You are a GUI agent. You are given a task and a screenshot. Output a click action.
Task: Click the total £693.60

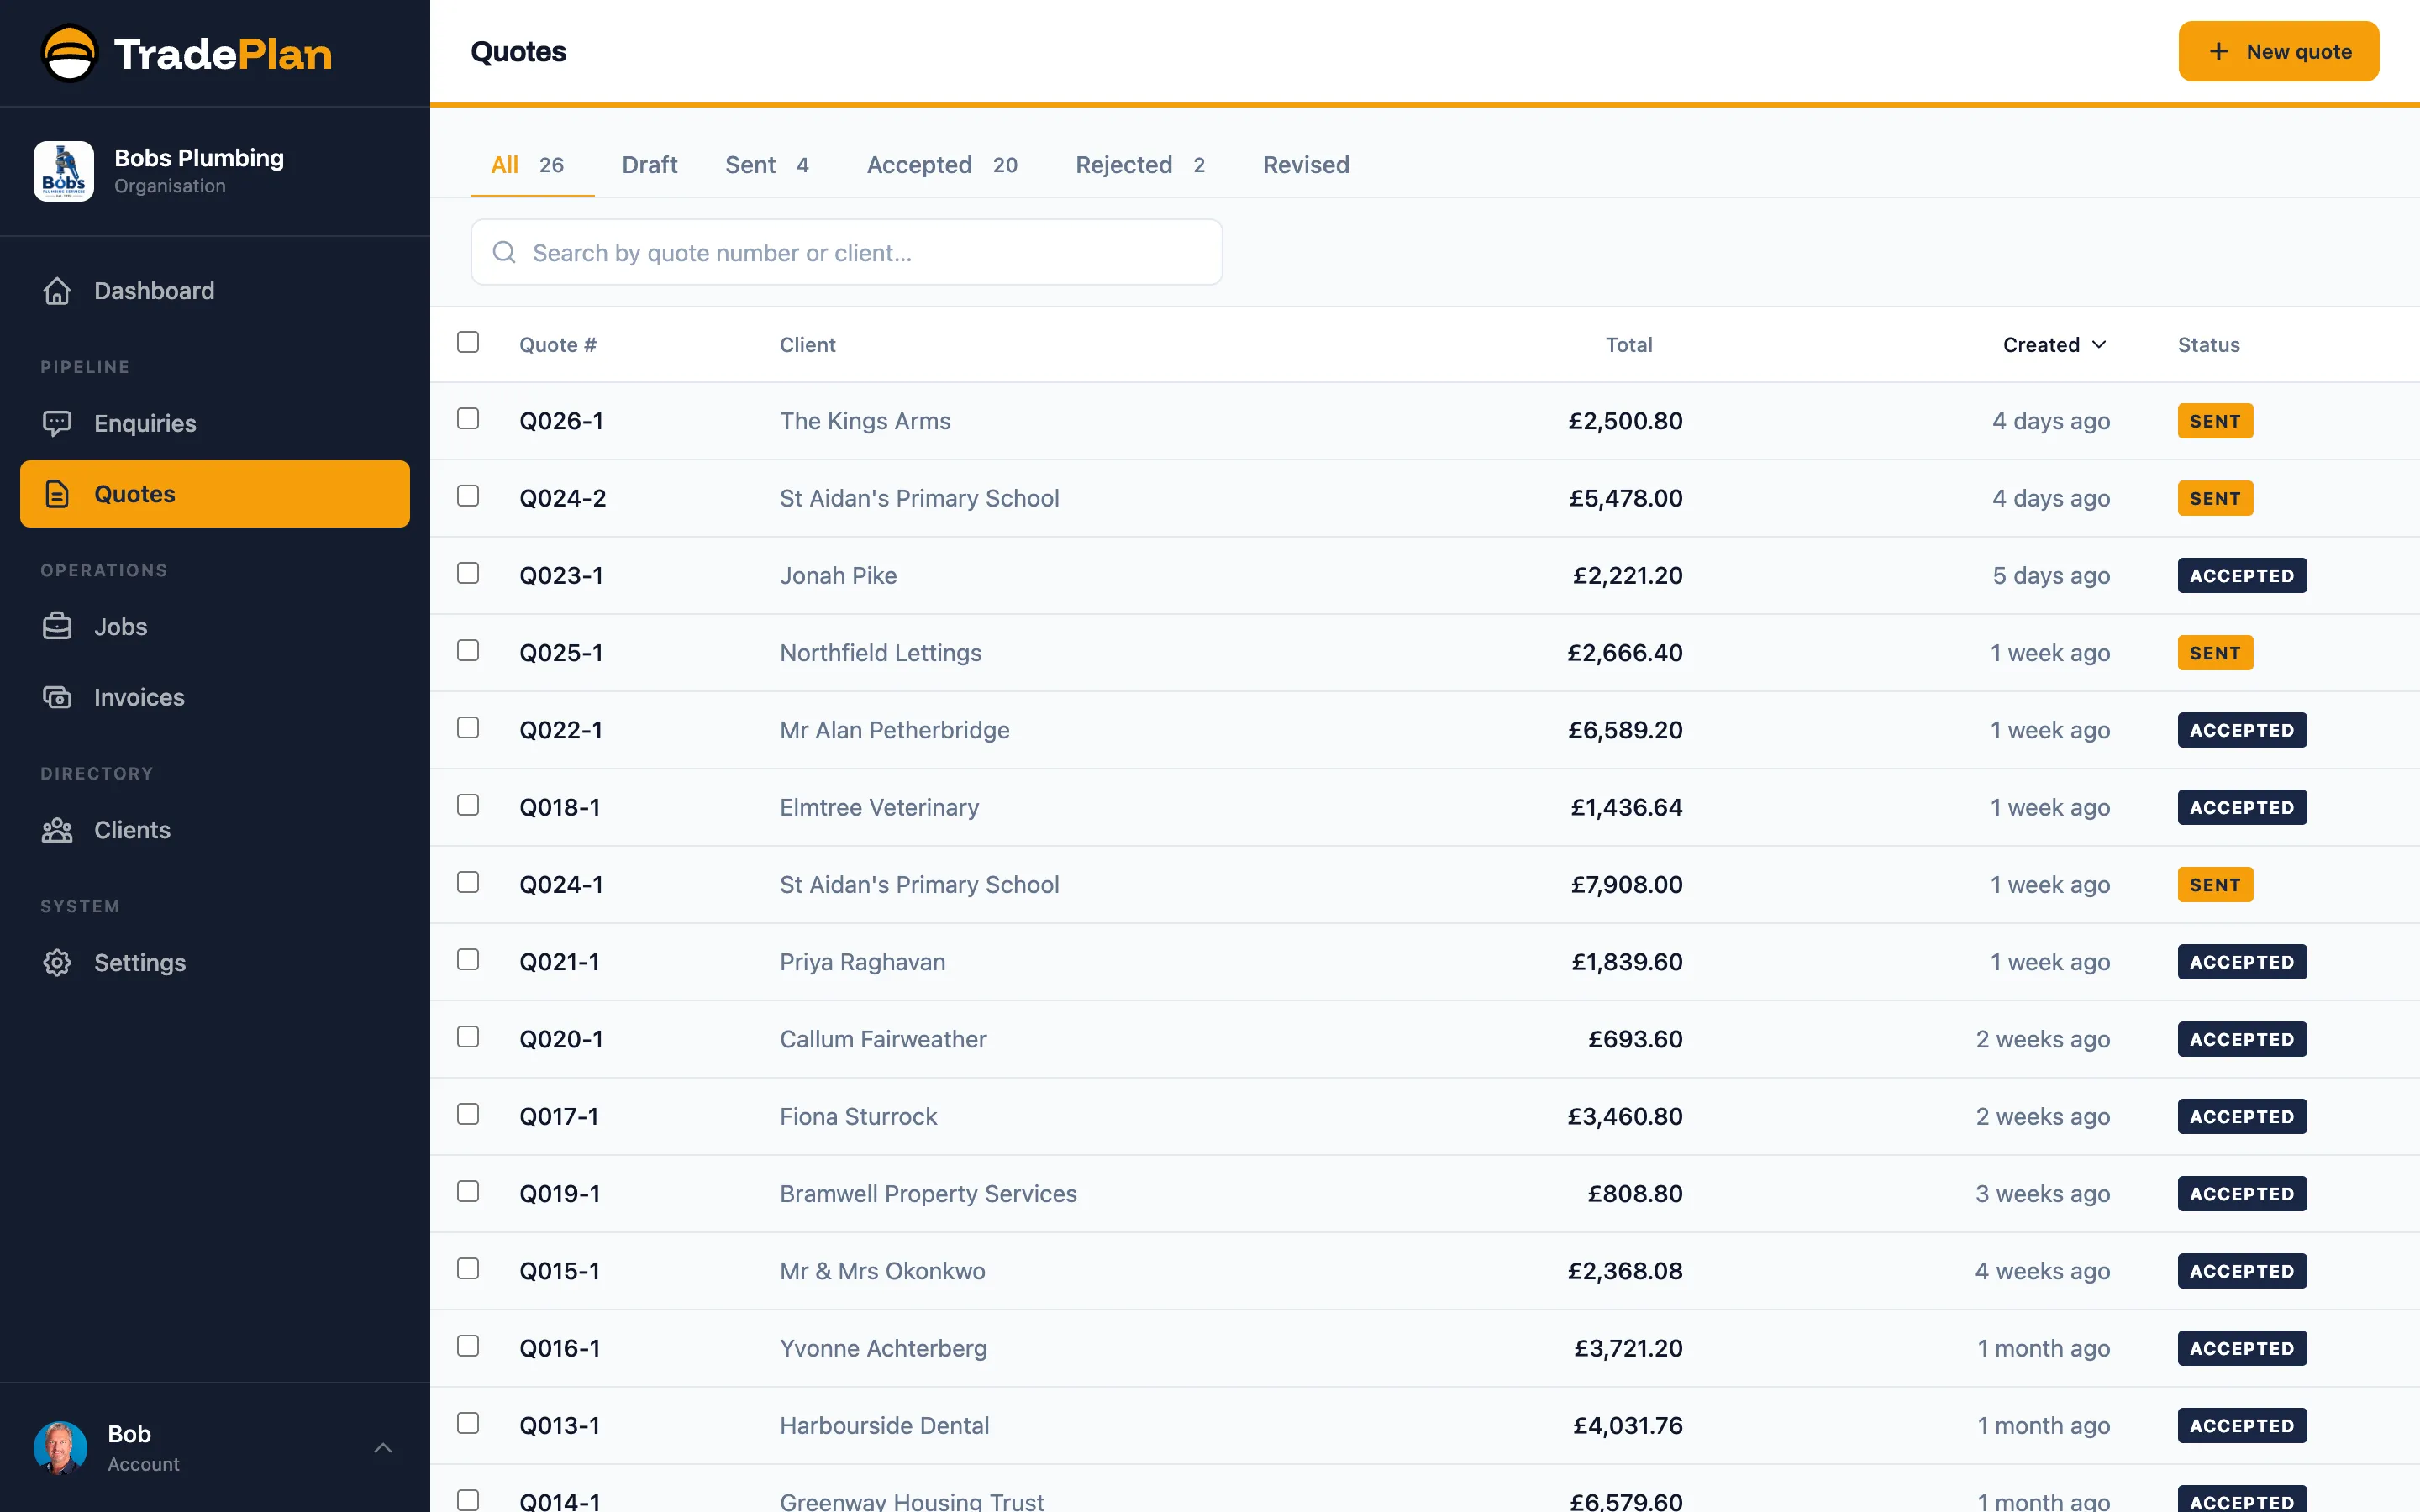click(x=1635, y=1039)
